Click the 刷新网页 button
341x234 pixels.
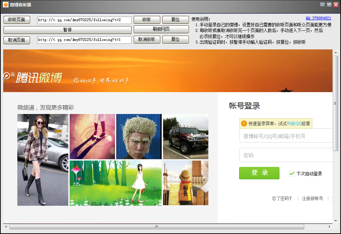click(x=161, y=29)
